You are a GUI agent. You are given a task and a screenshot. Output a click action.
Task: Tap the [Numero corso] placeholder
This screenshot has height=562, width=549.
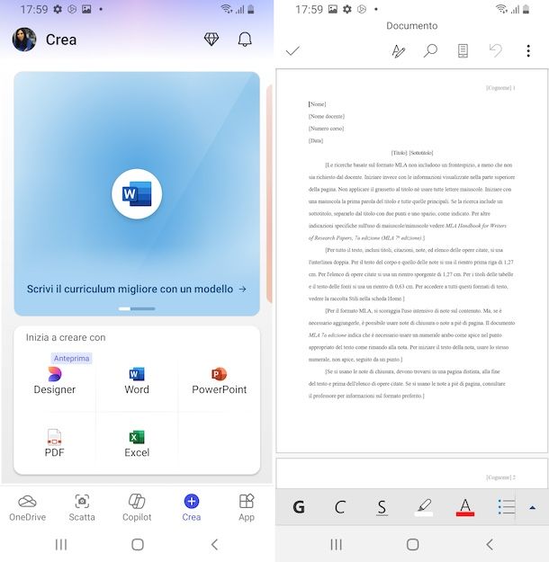326,129
